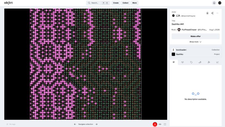Click the Sashiko project thumbnail
The image size is (225, 127).
pos(173,54)
